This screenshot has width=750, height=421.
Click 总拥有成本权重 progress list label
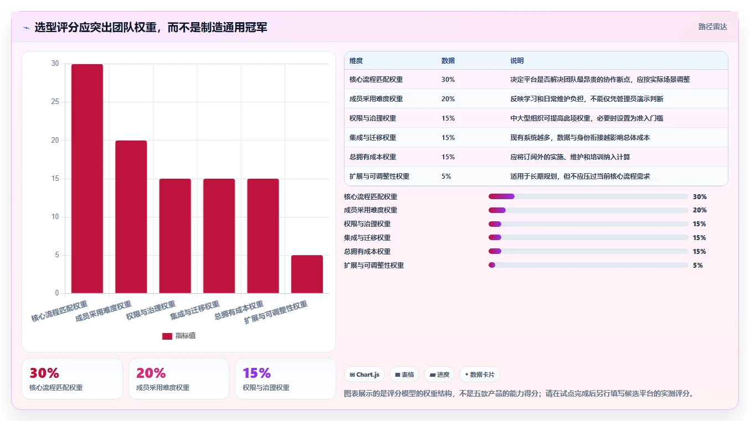[367, 252]
